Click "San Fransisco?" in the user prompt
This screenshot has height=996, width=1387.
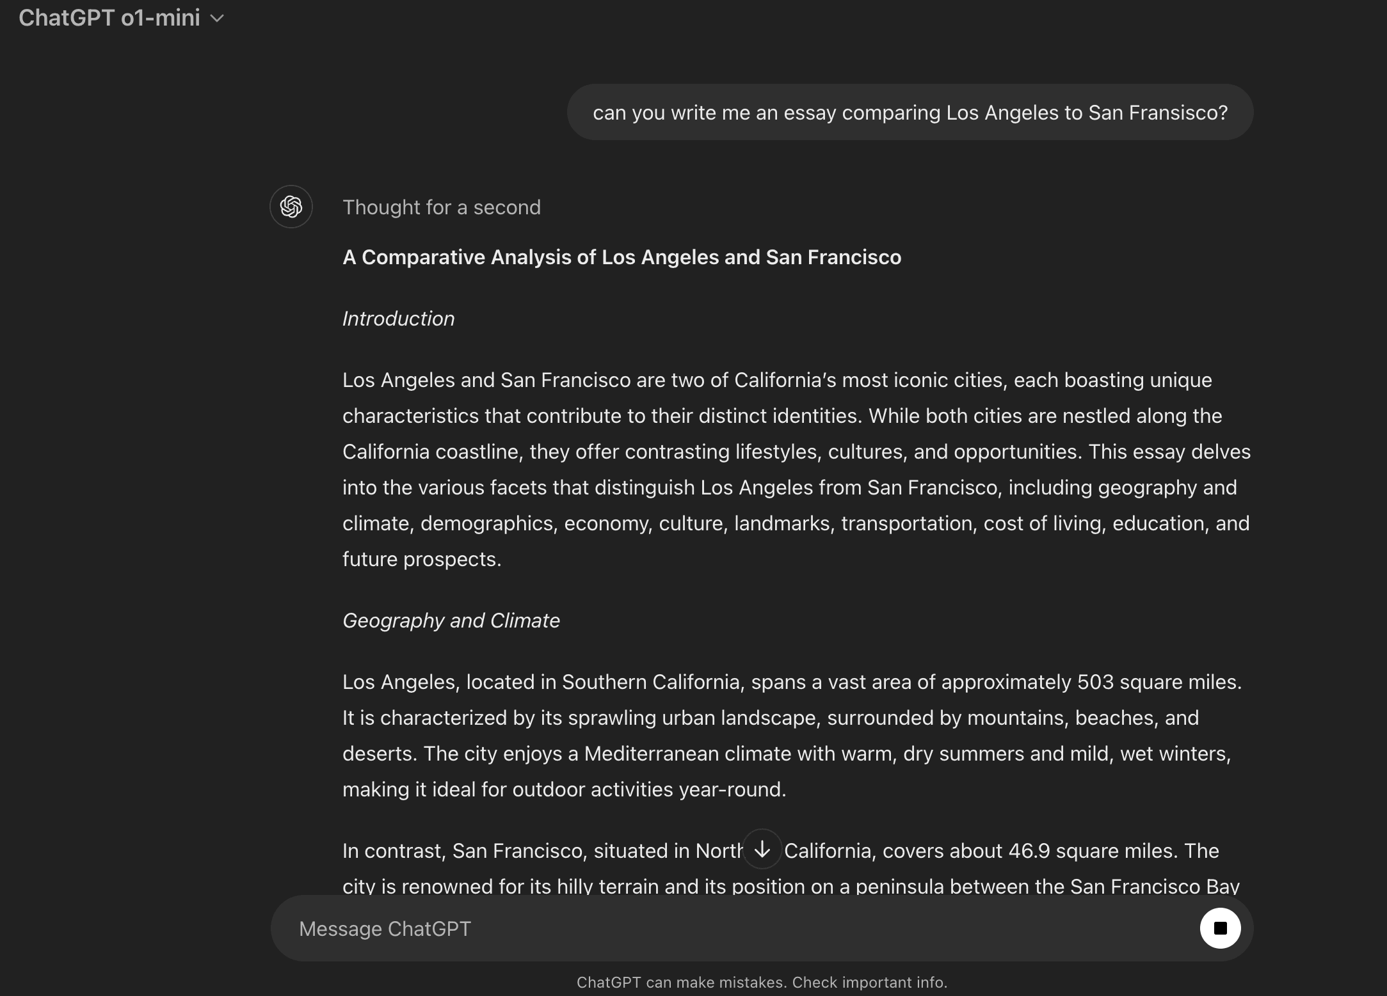[x=1158, y=113]
